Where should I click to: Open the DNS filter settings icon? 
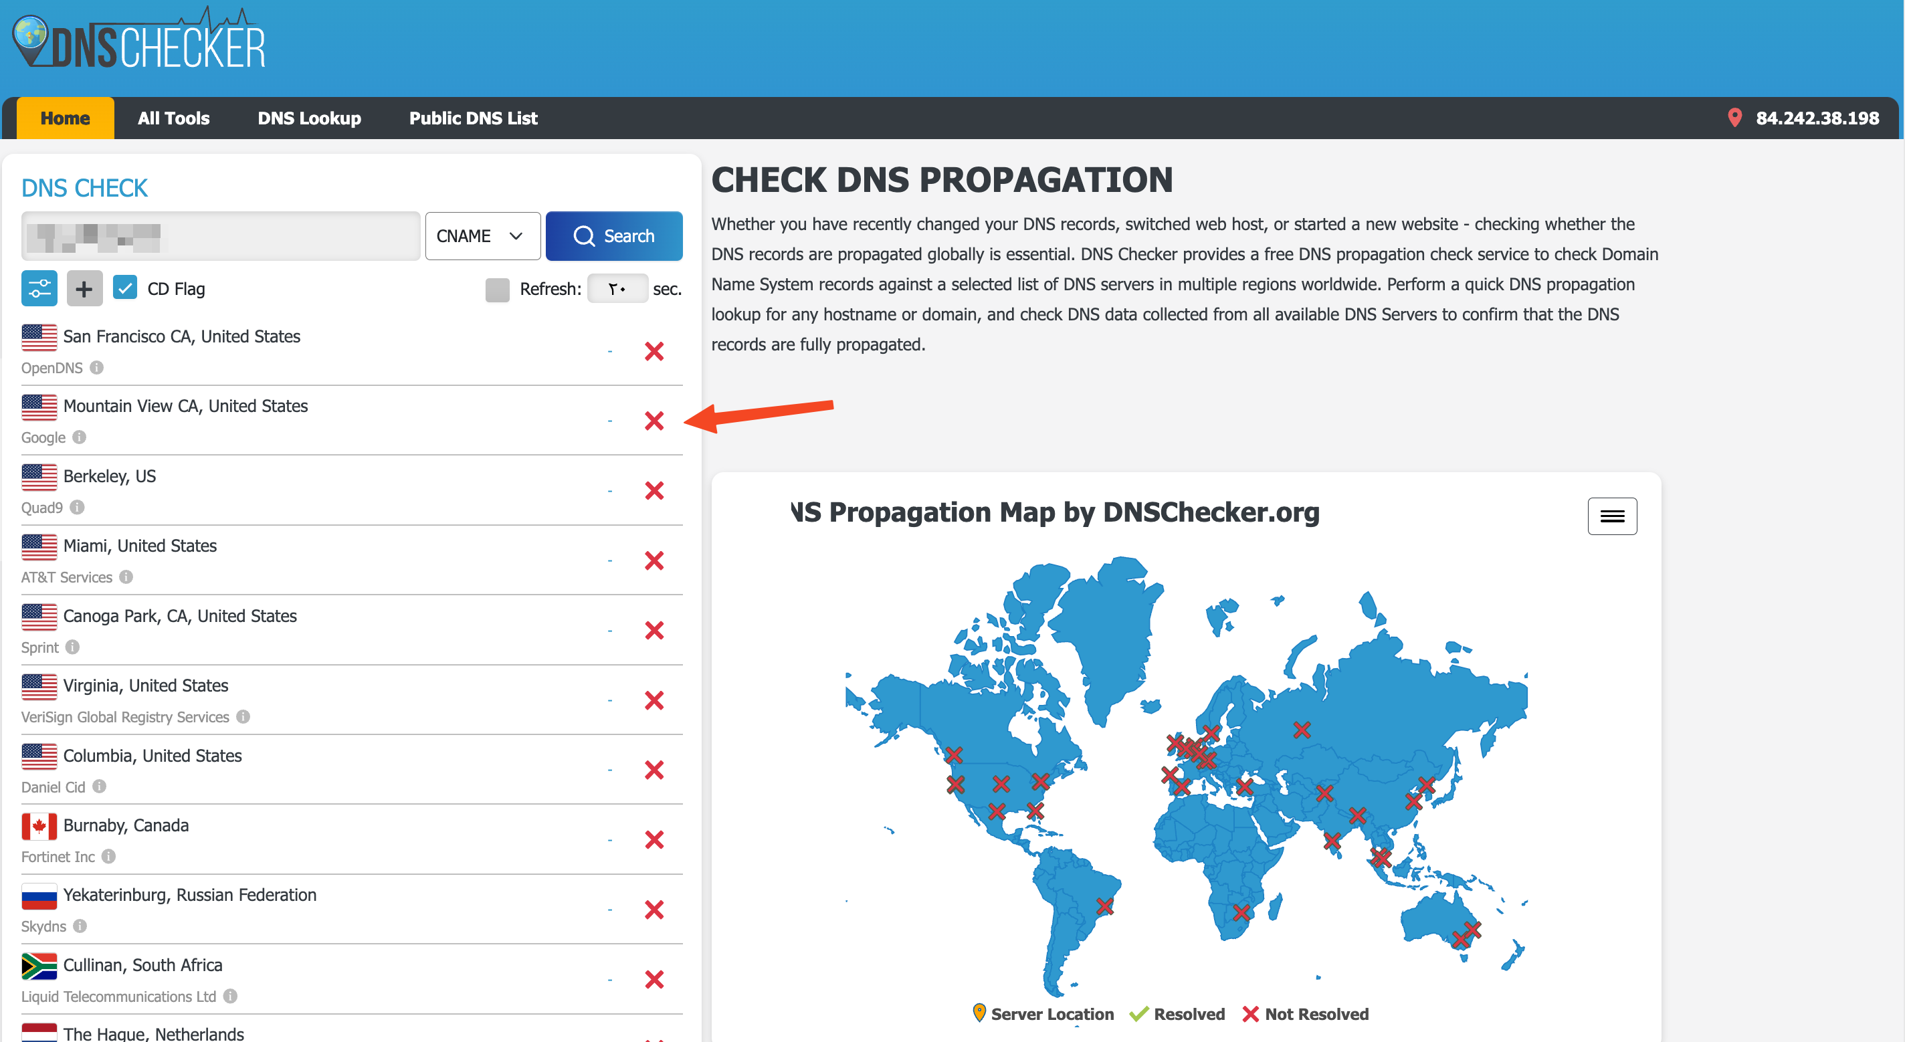(x=39, y=288)
